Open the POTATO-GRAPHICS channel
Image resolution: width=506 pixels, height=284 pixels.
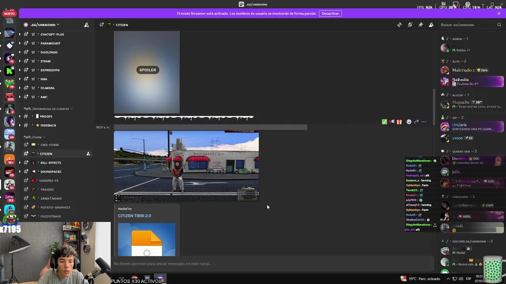pos(55,207)
